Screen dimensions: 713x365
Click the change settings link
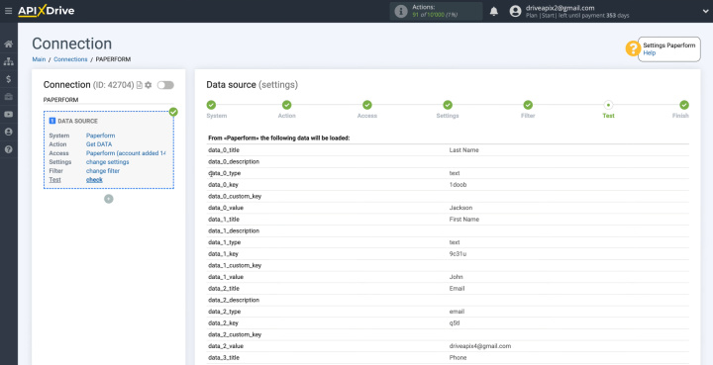pyautogui.click(x=107, y=162)
